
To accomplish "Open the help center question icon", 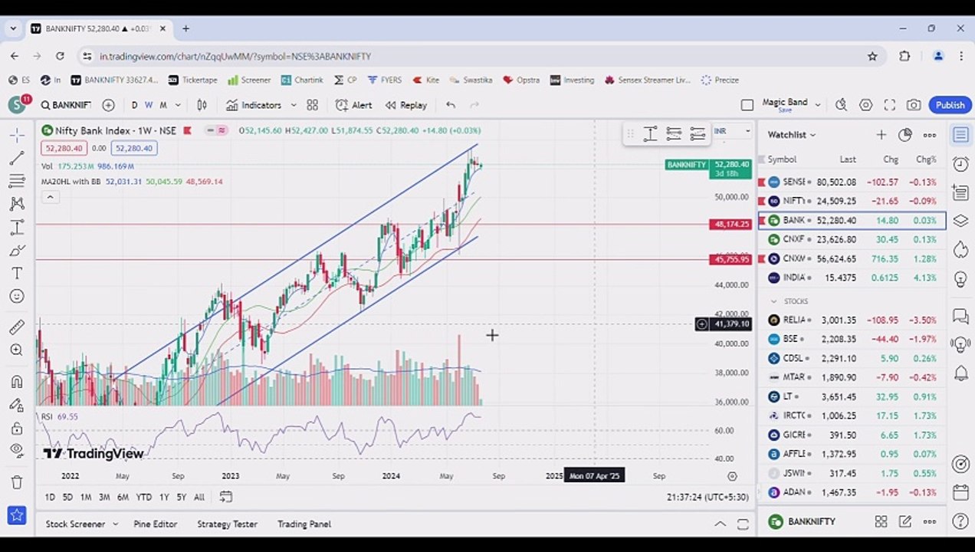I will [x=960, y=521].
